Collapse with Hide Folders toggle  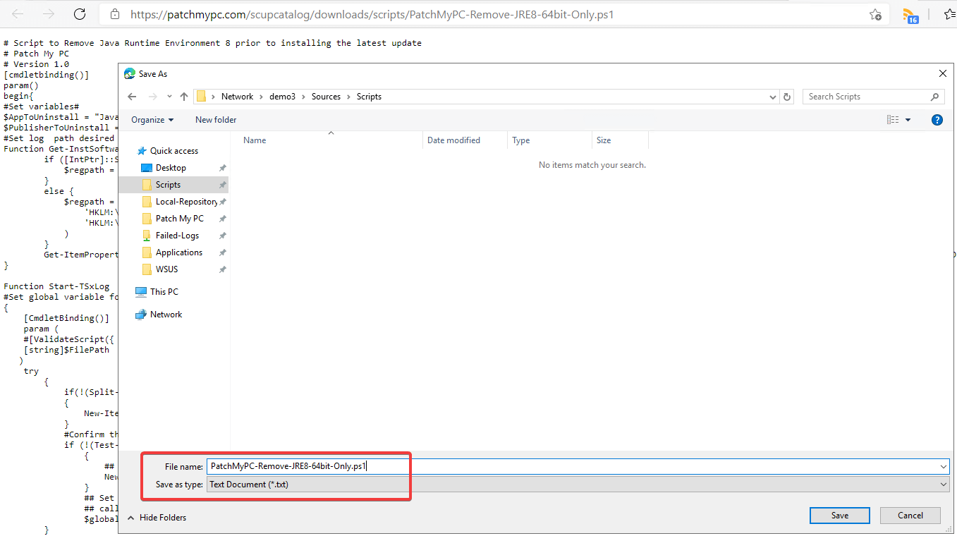[x=157, y=518]
